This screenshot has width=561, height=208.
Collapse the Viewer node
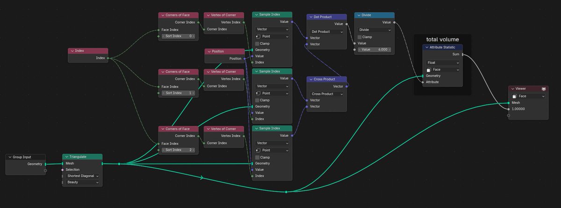point(512,89)
